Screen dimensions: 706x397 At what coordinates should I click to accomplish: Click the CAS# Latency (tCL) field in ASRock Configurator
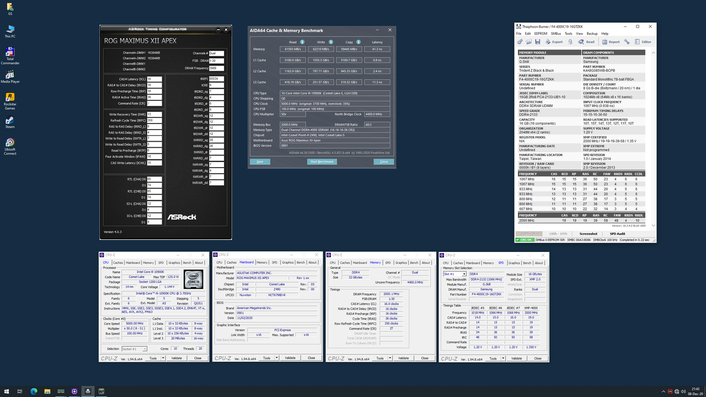click(154, 79)
